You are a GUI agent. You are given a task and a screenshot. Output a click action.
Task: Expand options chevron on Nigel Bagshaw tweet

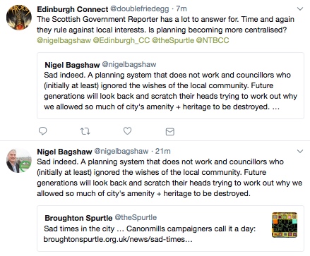[300, 151]
